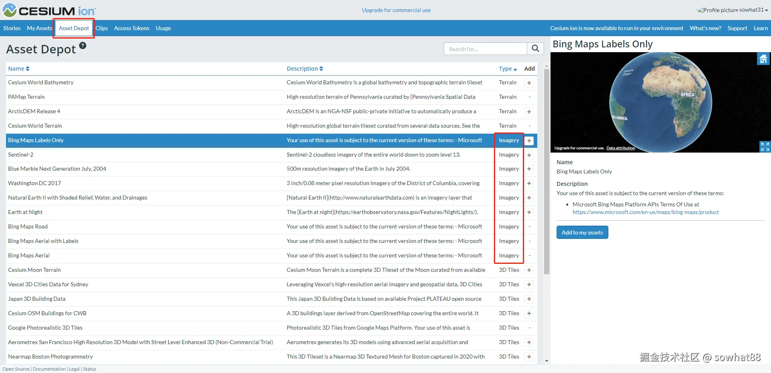Add Cesium World Bathymetry with its plus icon

point(529,83)
